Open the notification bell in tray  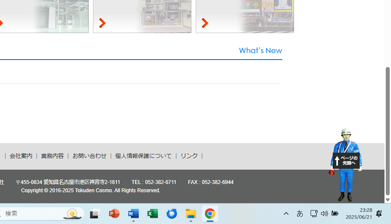(x=379, y=214)
